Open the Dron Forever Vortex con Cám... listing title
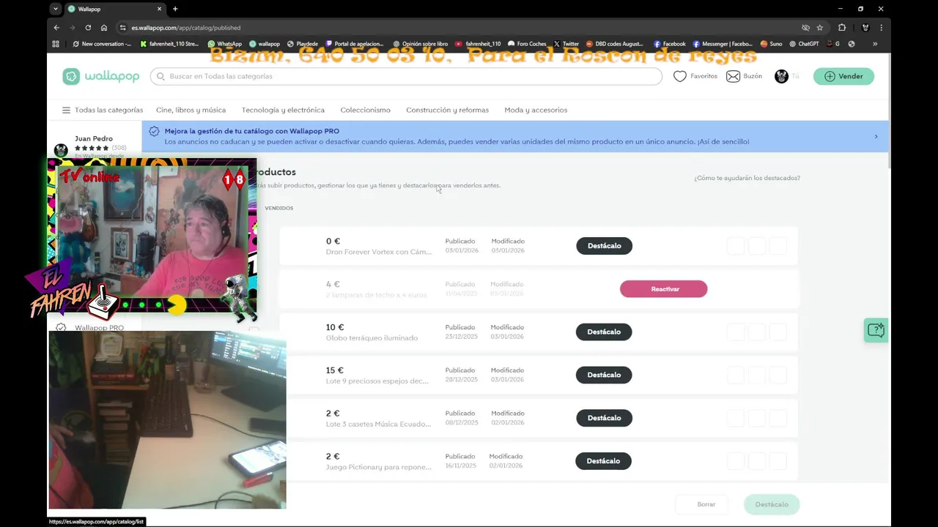 pyautogui.click(x=379, y=252)
